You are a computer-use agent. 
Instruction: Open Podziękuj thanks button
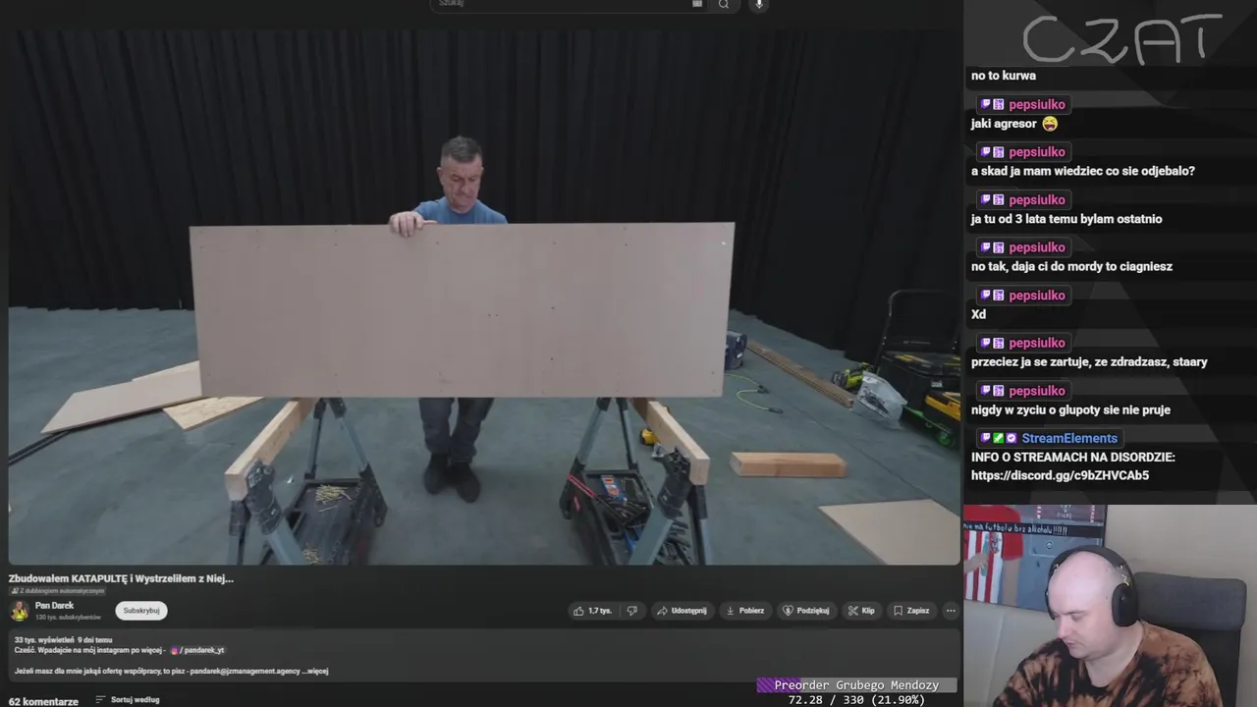pos(805,611)
